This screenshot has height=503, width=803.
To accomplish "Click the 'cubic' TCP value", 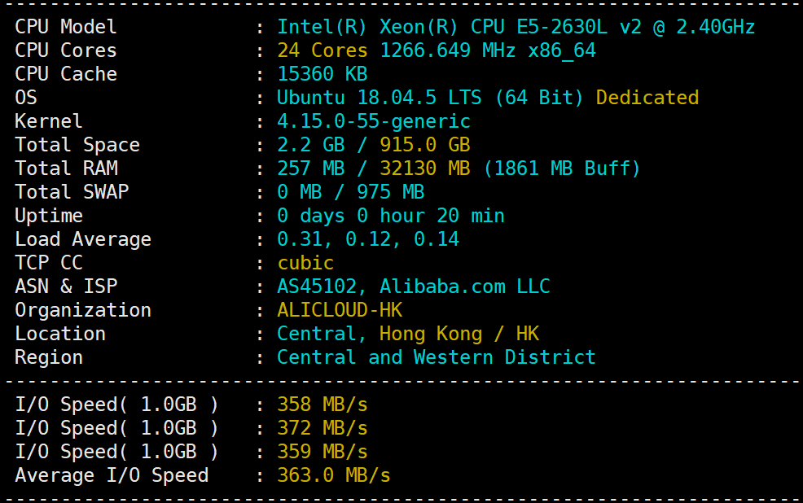I will coord(305,263).
